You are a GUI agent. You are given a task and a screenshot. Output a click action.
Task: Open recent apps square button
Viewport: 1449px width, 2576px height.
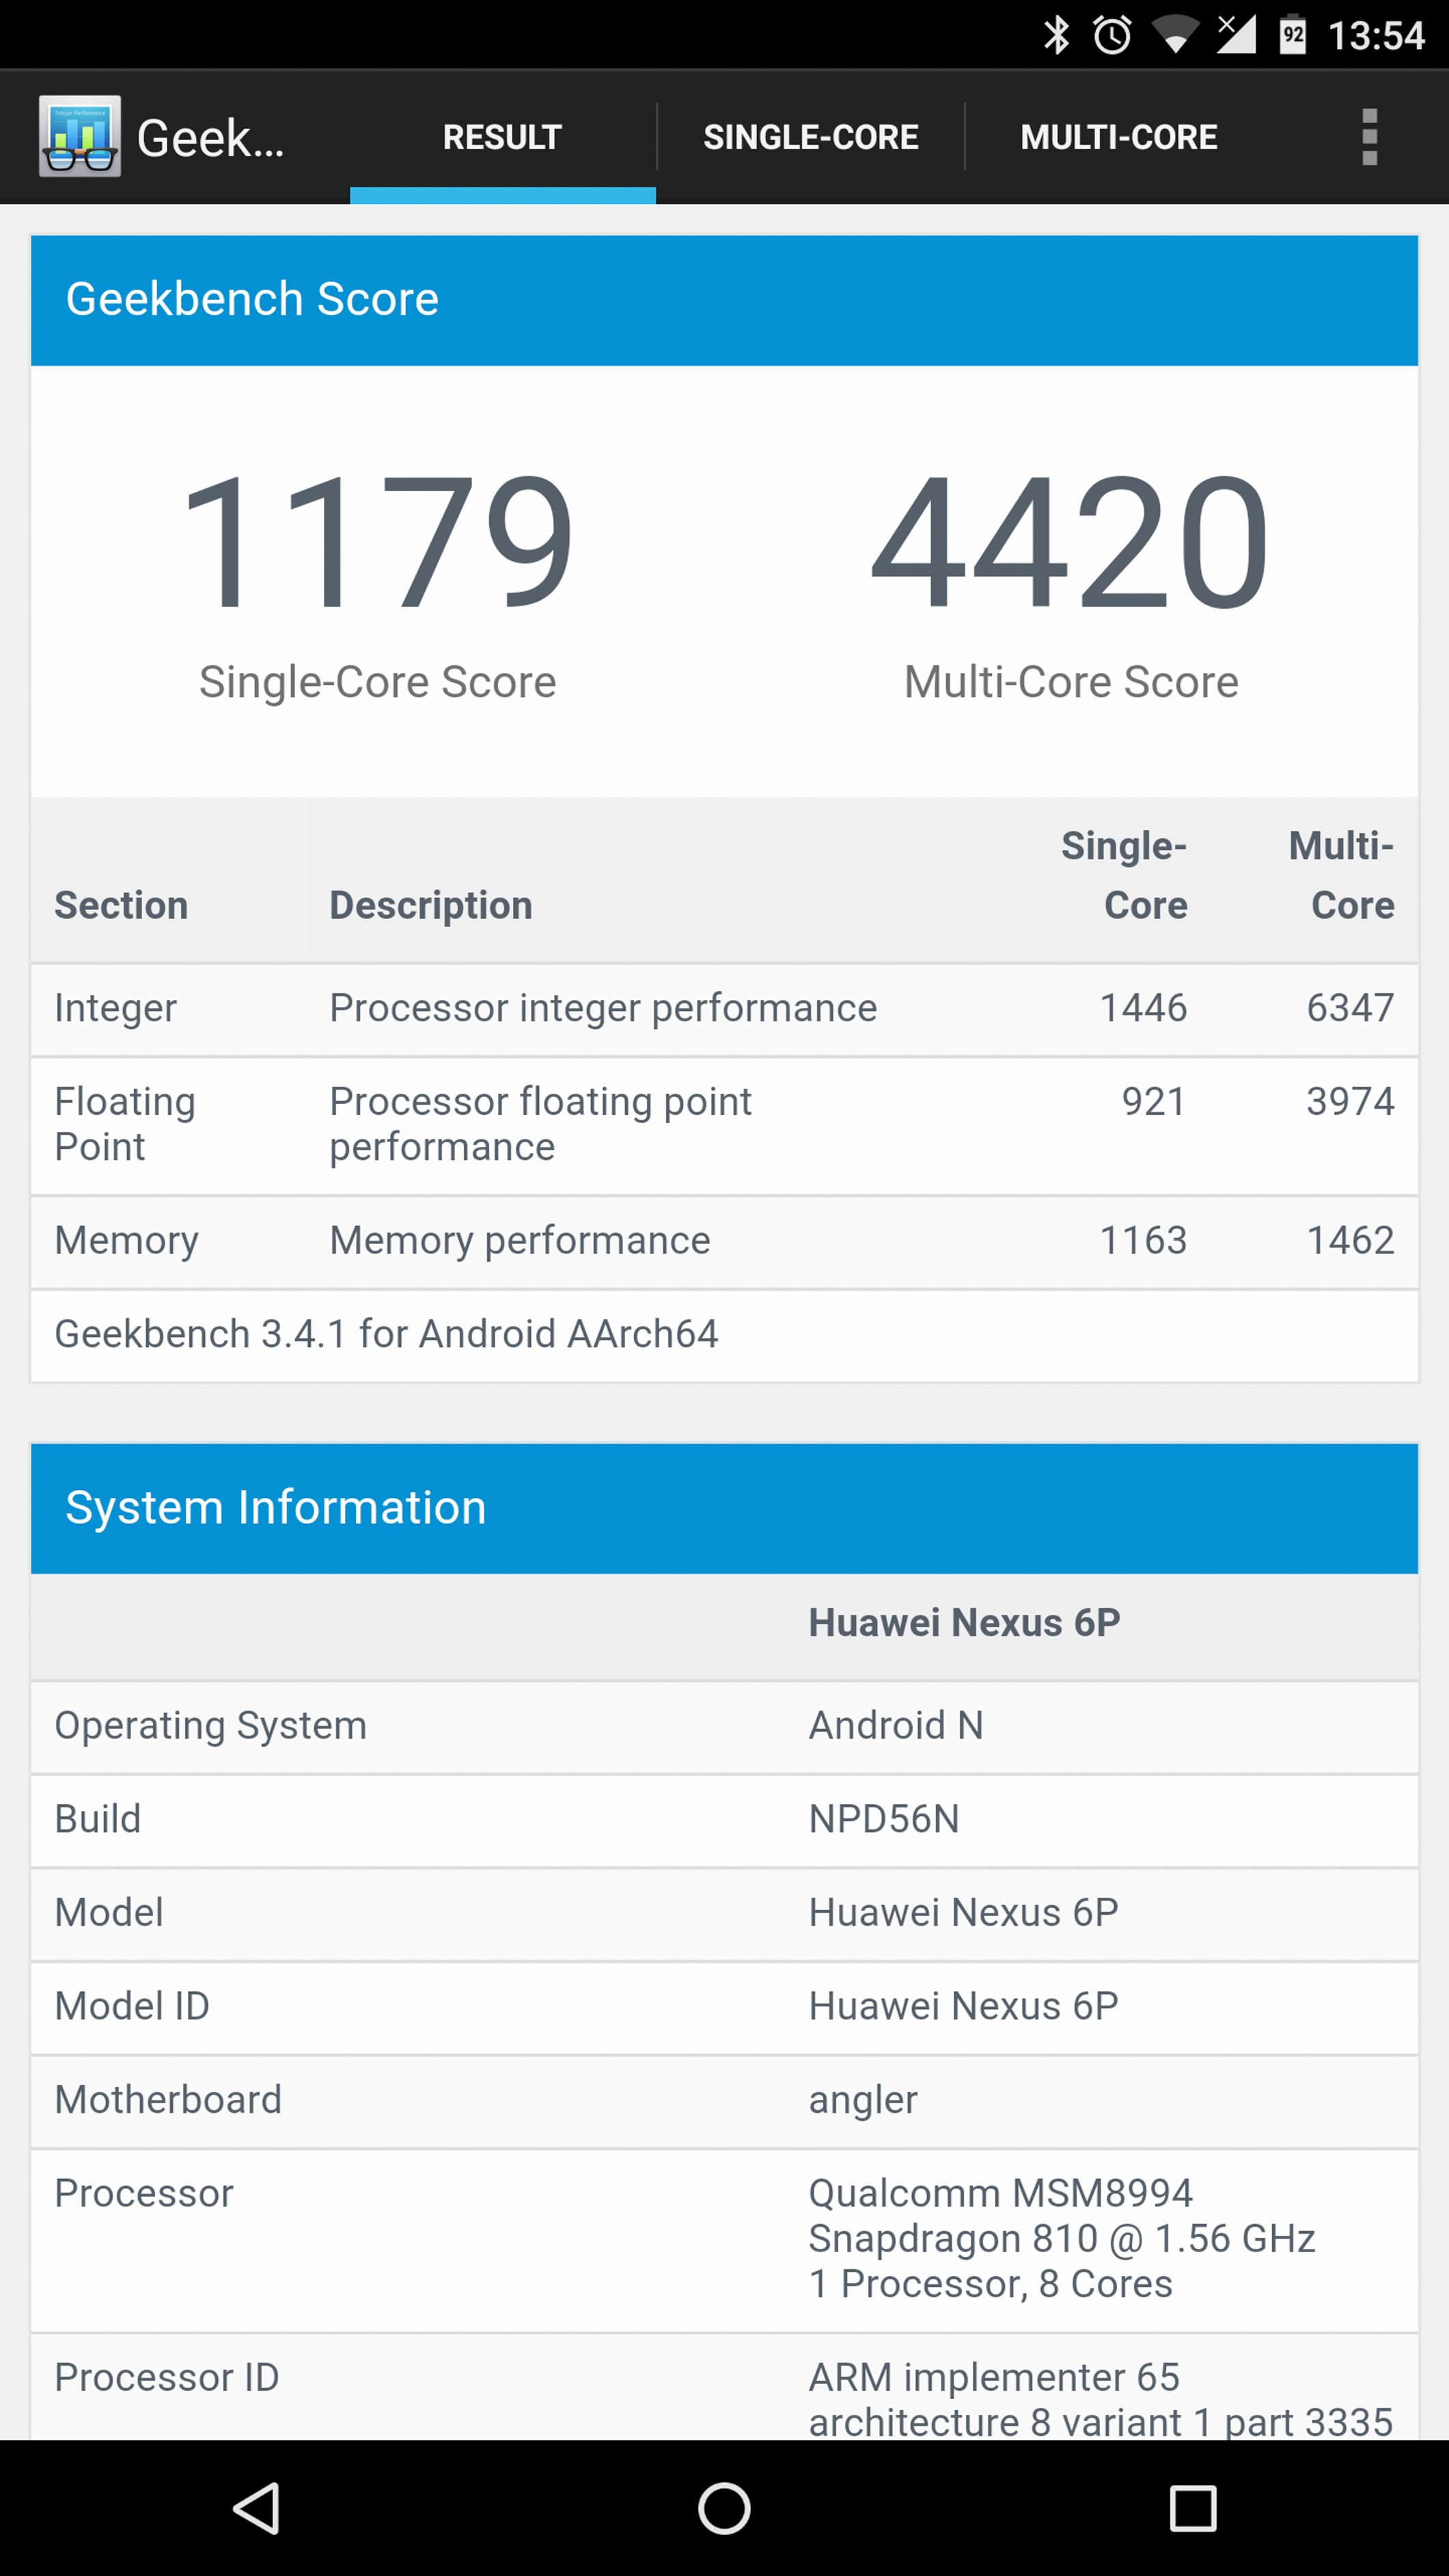click(1192, 2508)
